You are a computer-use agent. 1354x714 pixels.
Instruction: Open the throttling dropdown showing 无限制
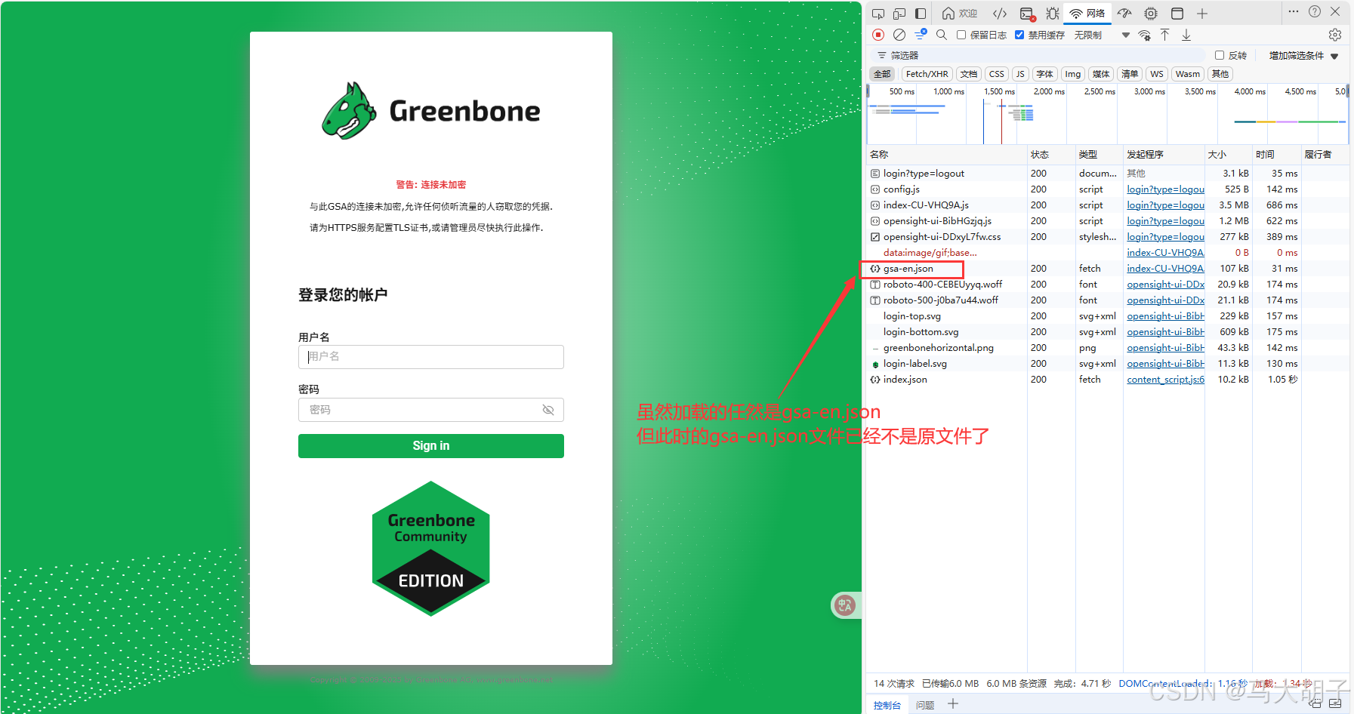[1102, 35]
